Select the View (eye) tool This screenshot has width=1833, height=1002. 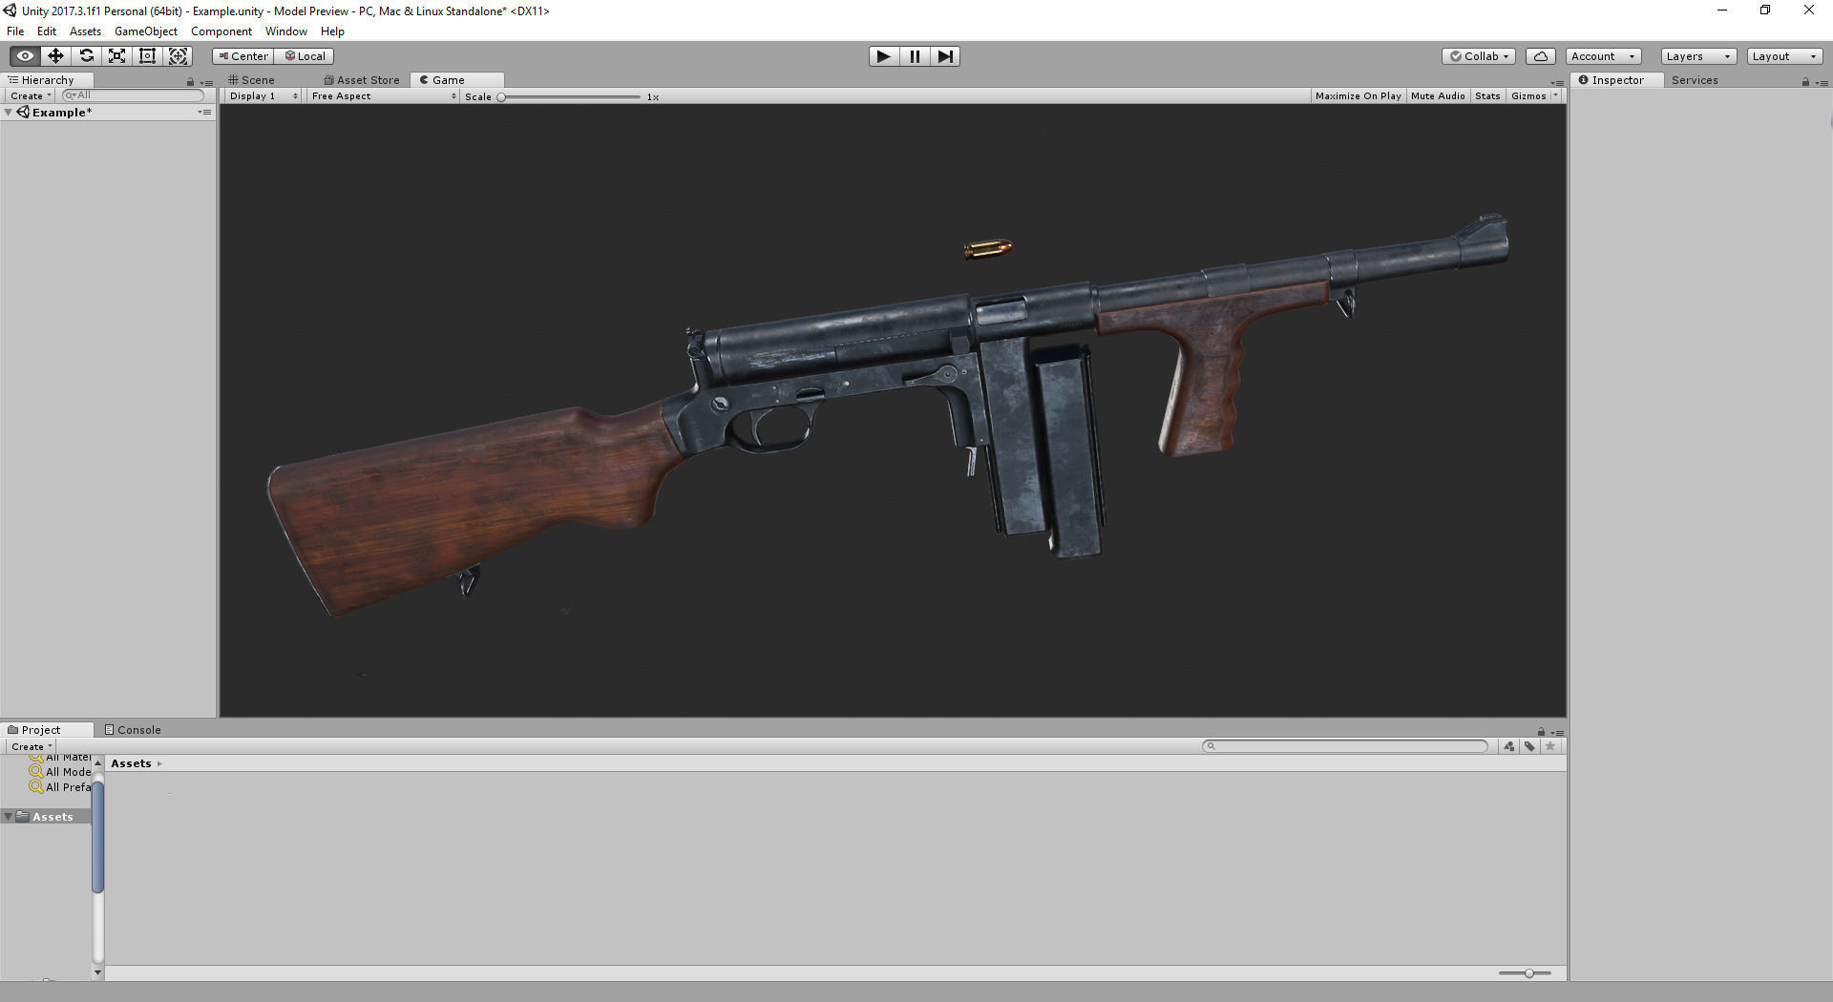(x=25, y=56)
